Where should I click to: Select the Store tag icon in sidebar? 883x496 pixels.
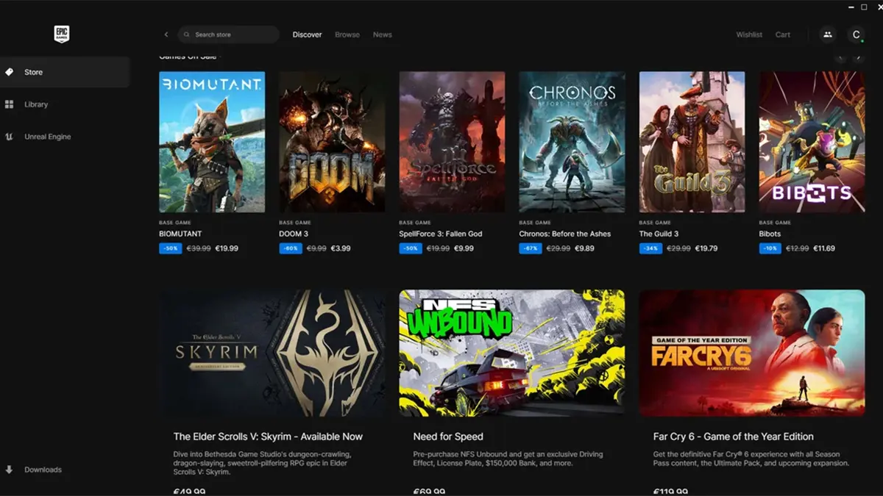10,72
